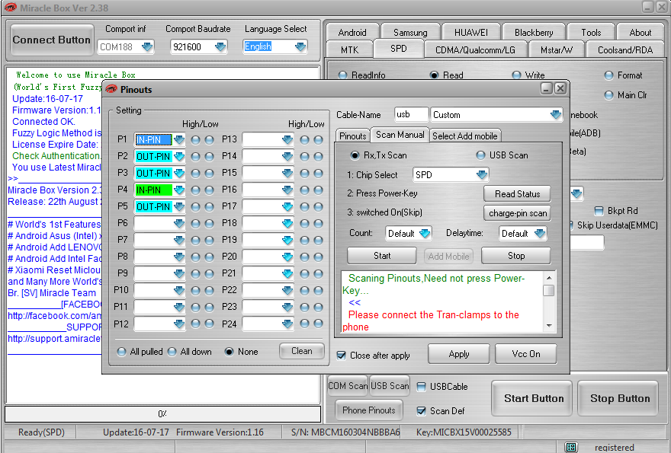
Task: Open the P13 pin dropdown
Action: point(287,140)
